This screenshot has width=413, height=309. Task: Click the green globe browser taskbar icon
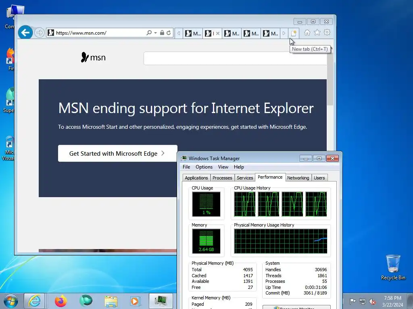tap(86, 301)
